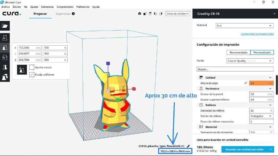The height and width of the screenshot is (156, 278).
Task: Click the Supervisar help question icon
Action: 73,14
